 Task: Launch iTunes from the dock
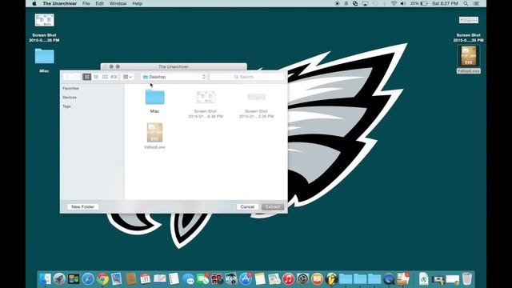[x=288, y=279]
